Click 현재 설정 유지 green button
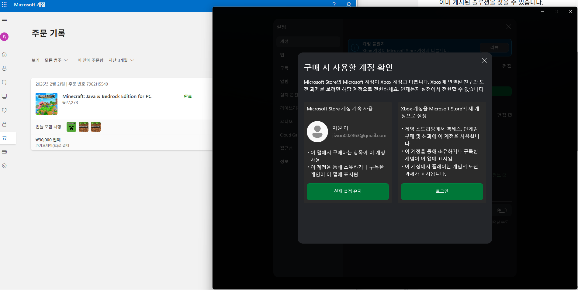This screenshot has width=578, height=290. coord(348,191)
